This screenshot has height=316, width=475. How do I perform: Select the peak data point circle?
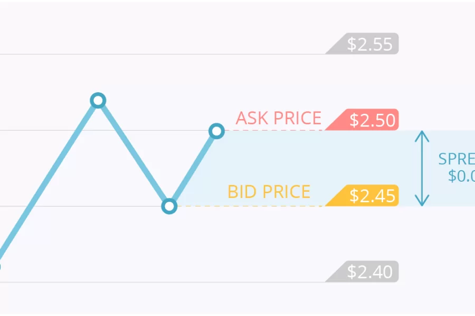pos(98,101)
